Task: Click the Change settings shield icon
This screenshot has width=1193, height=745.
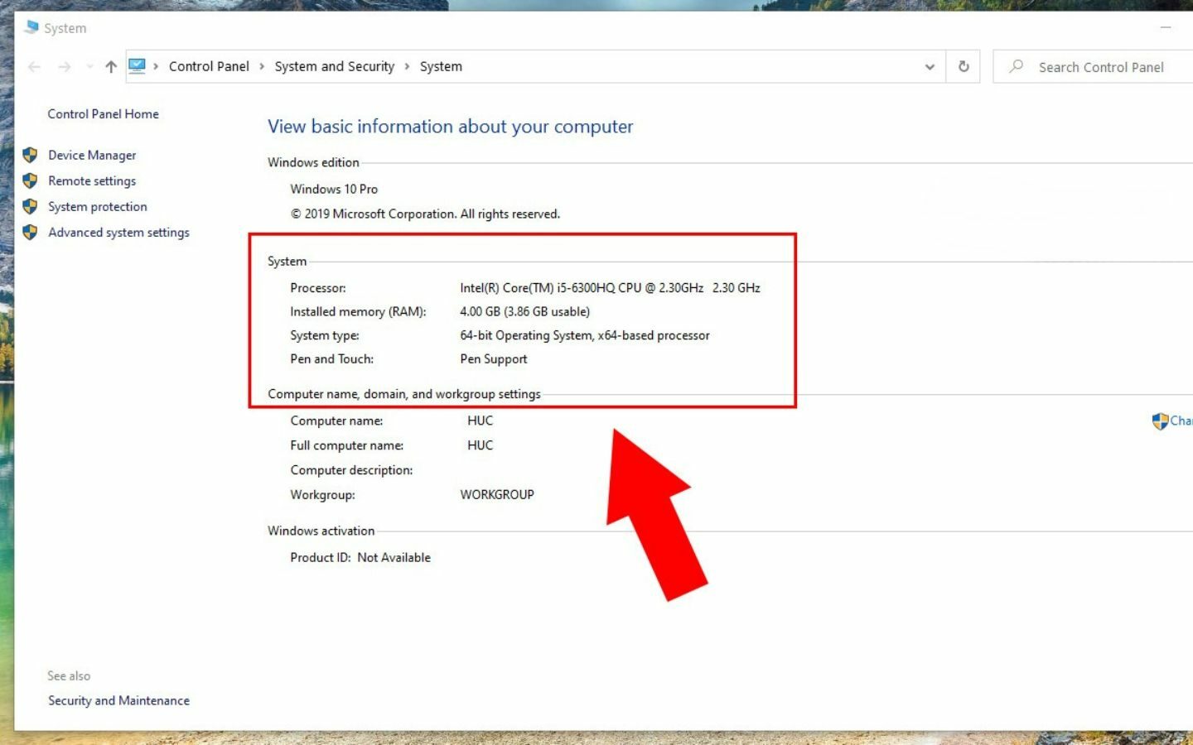Action: click(x=1160, y=421)
